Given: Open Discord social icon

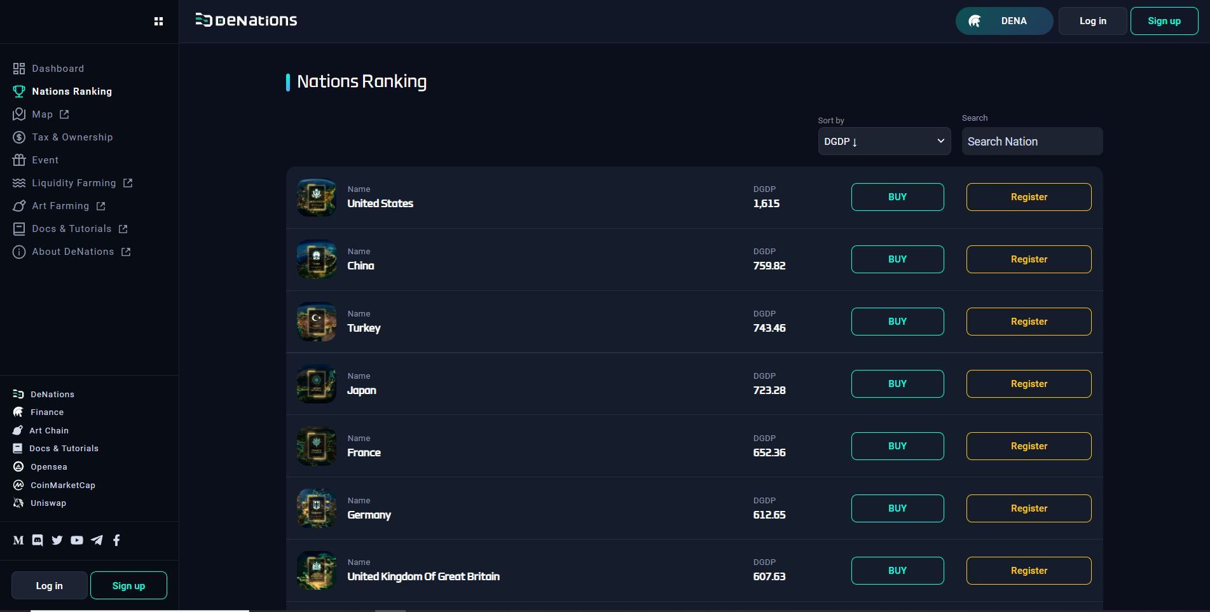Looking at the screenshot, I should [38, 540].
